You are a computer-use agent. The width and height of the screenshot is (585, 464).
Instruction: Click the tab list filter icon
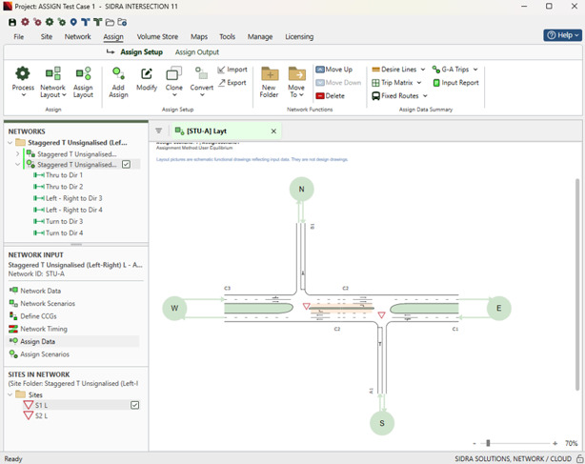tap(158, 131)
